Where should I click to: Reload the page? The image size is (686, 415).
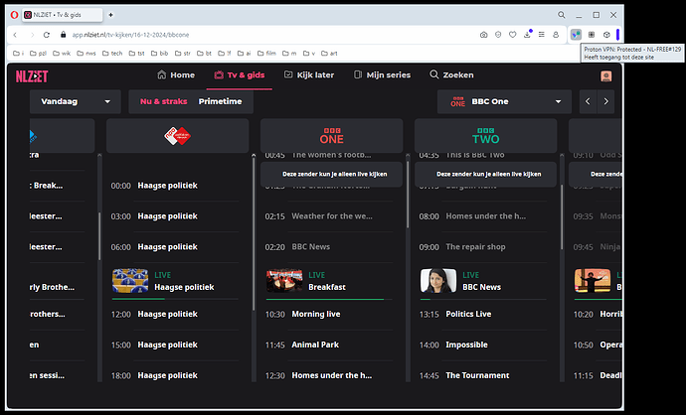pyautogui.click(x=47, y=35)
